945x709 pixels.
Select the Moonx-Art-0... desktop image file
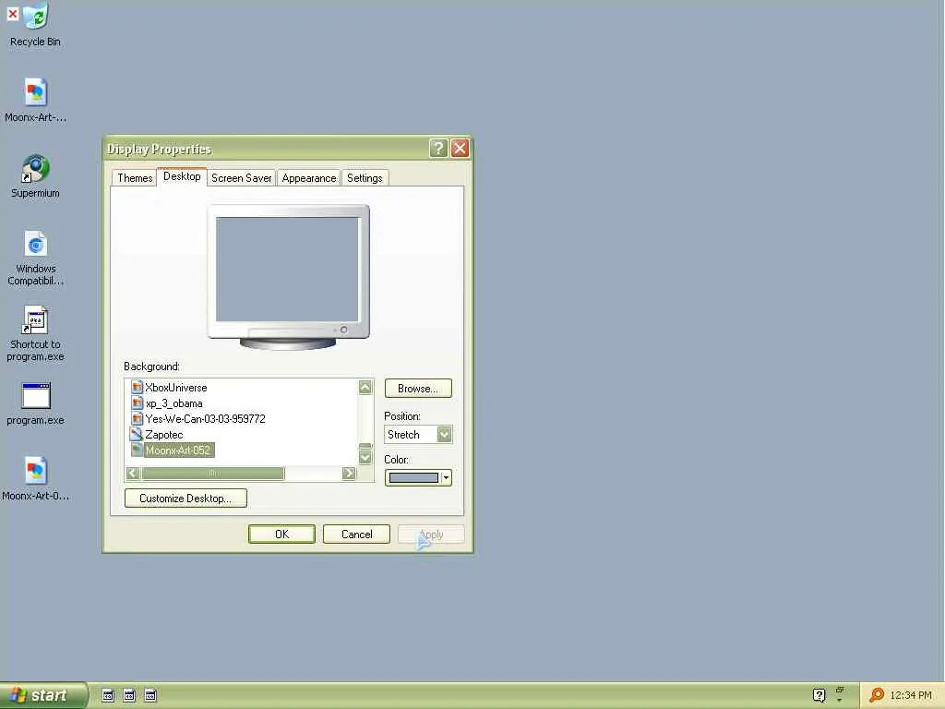[36, 479]
